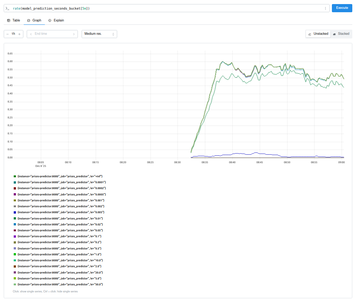Click the 1h range duration field
The image size is (356, 302).
coord(13,34)
